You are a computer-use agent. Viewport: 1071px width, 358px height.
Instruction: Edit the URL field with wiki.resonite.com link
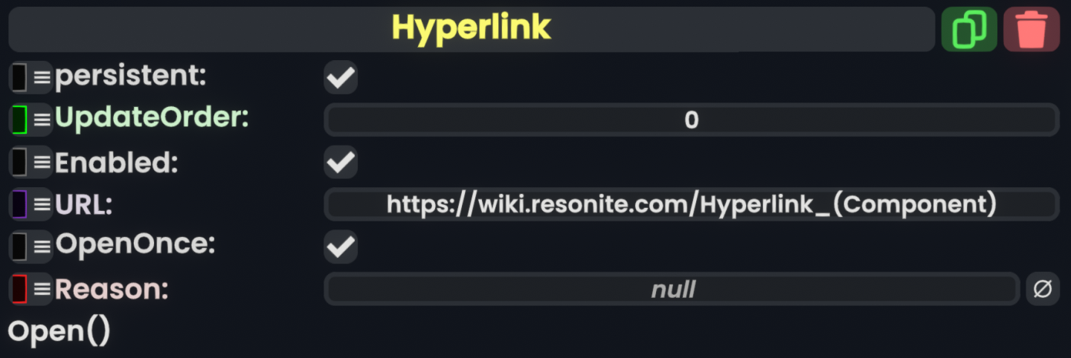click(x=692, y=204)
